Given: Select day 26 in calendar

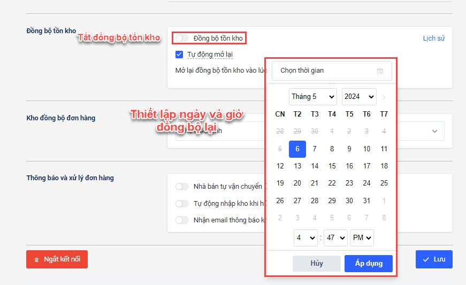Looking at the screenshot, I should click(x=280, y=201).
